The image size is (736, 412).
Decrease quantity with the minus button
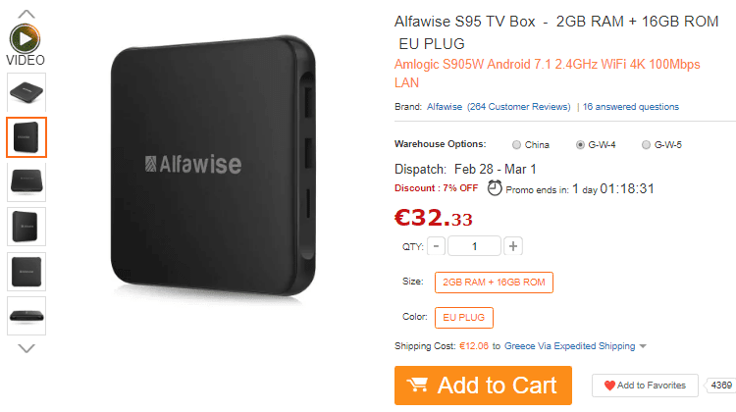436,246
